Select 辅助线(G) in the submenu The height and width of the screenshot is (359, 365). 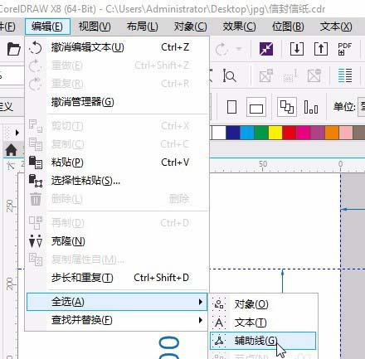pos(263,341)
